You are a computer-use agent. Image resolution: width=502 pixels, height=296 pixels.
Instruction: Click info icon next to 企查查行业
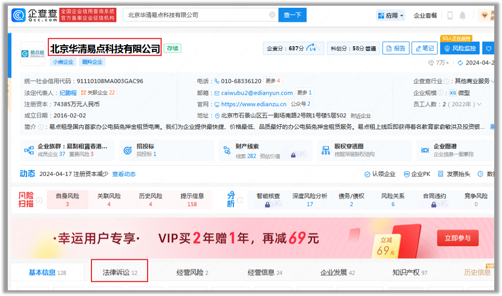pyautogui.click(x=446, y=82)
